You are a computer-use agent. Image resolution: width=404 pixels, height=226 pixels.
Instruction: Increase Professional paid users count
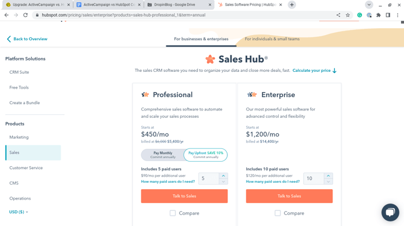[223, 175]
